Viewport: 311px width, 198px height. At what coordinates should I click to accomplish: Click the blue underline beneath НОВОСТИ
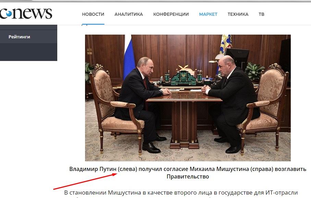click(x=93, y=24)
